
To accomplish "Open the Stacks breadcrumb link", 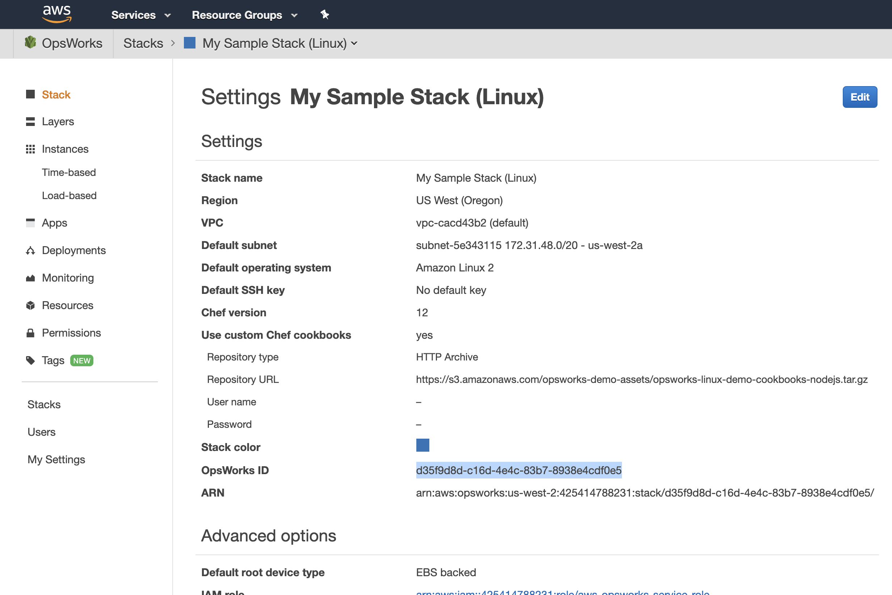I will pyautogui.click(x=143, y=43).
